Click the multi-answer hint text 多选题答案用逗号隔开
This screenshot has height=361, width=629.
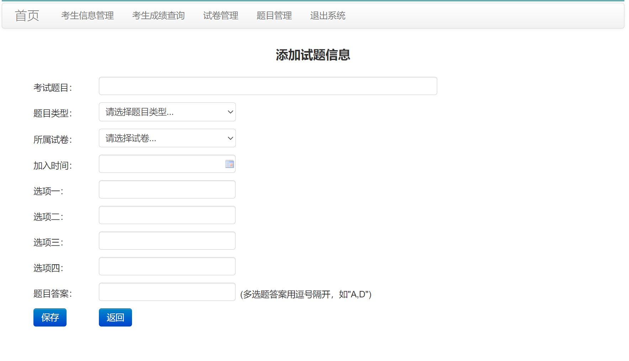(x=306, y=294)
